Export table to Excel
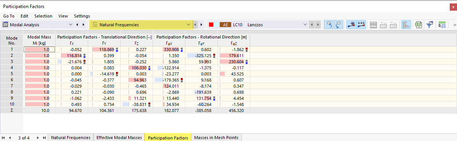The width and height of the screenshot is (457, 141). pos(419,25)
